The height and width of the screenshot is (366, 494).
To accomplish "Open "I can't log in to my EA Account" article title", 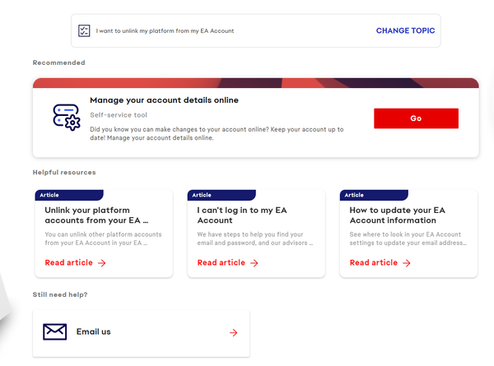I will [x=242, y=215].
